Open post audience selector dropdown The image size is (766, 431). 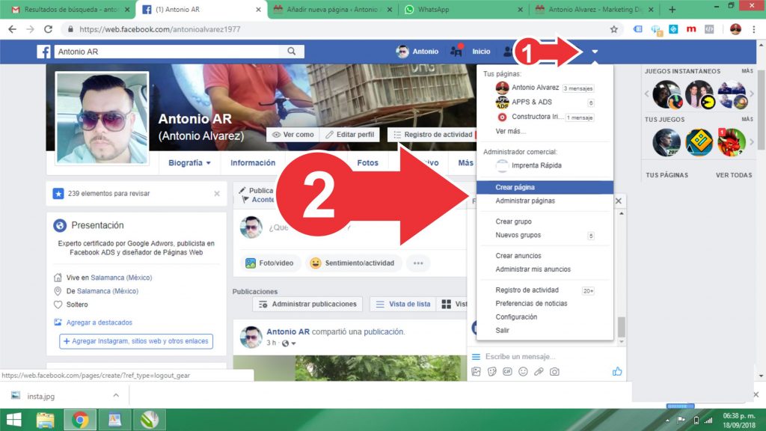click(289, 343)
